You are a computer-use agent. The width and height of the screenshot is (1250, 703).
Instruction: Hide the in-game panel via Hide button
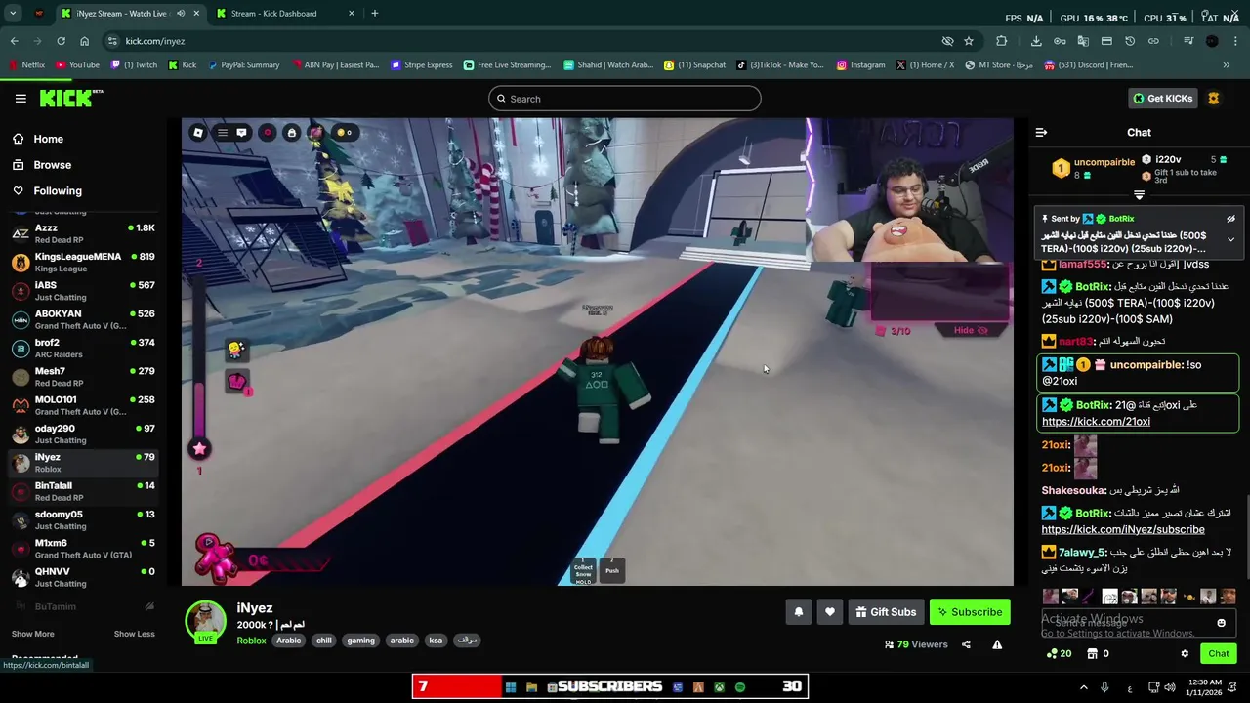pos(970,330)
